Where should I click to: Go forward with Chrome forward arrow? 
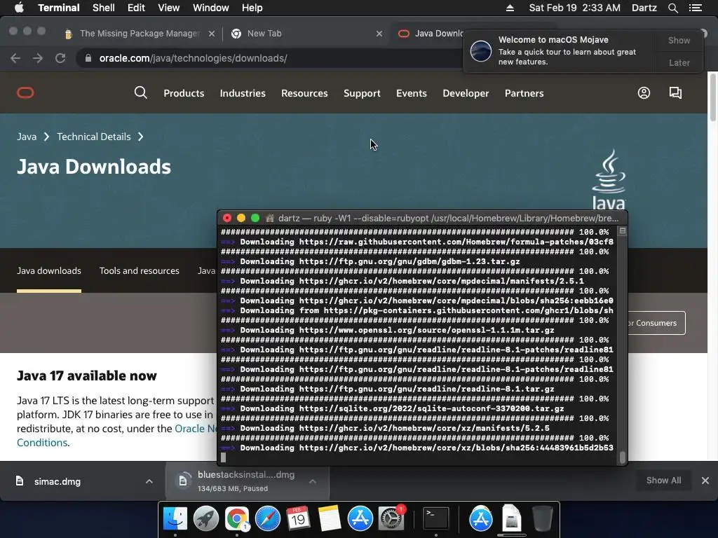click(38, 58)
